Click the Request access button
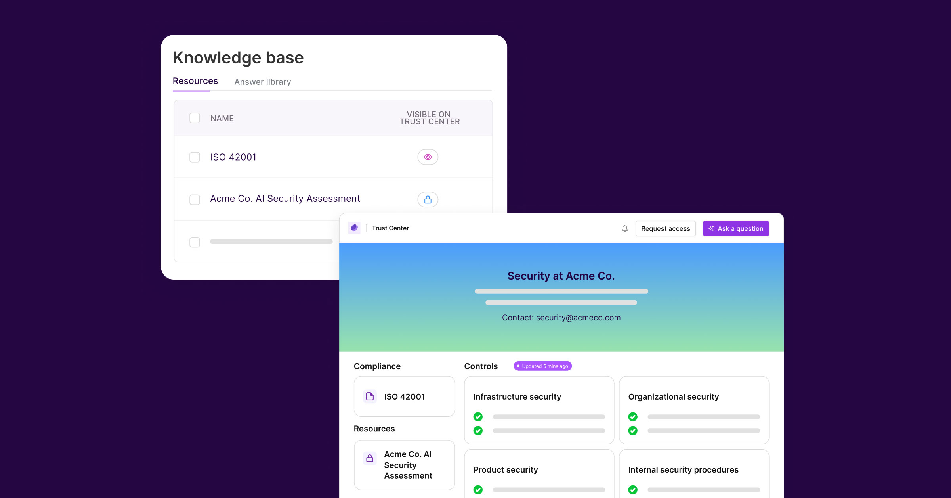The height and width of the screenshot is (498, 951). [x=665, y=228]
